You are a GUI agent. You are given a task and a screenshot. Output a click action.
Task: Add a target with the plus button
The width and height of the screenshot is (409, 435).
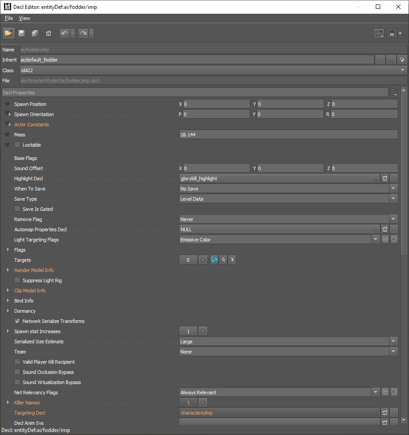(x=203, y=260)
